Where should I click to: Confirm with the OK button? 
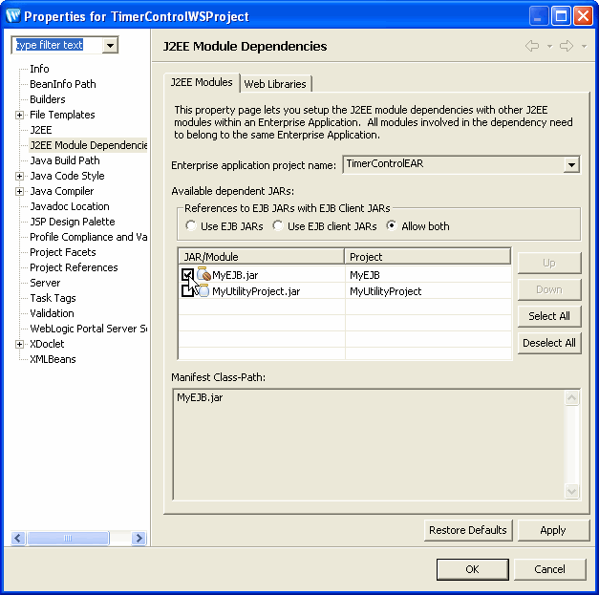point(472,569)
